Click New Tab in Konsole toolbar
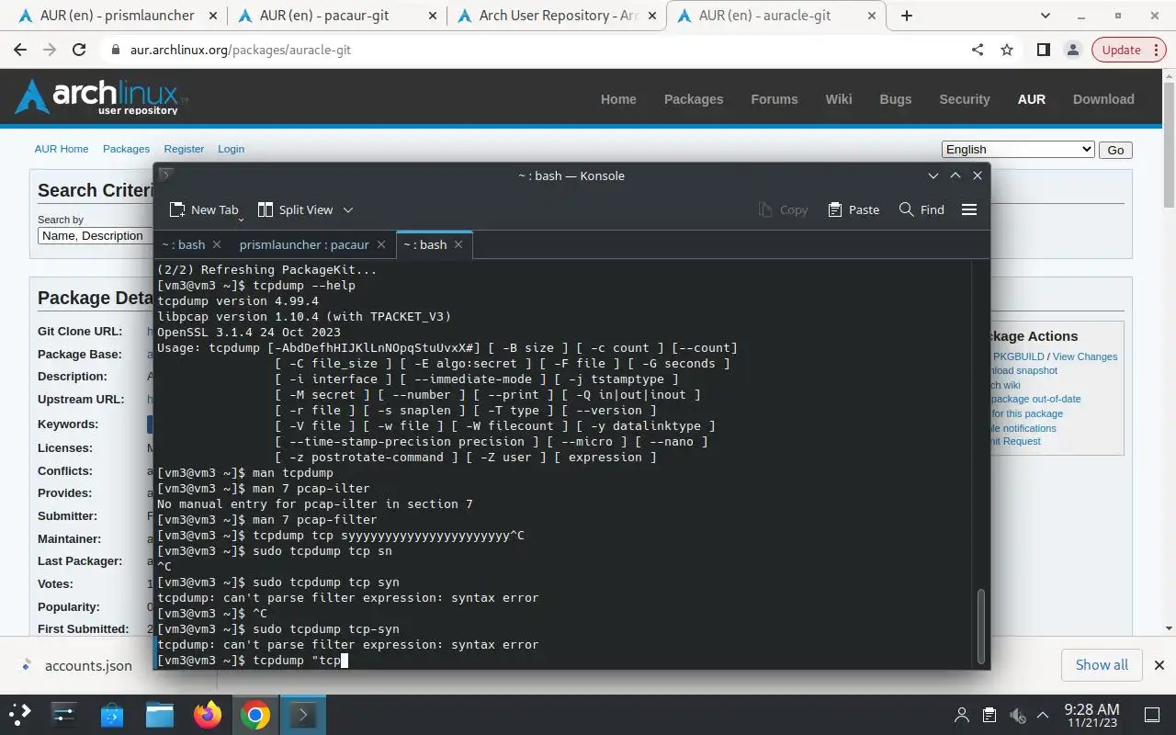Screen dimensions: 1176x735 click(203, 209)
